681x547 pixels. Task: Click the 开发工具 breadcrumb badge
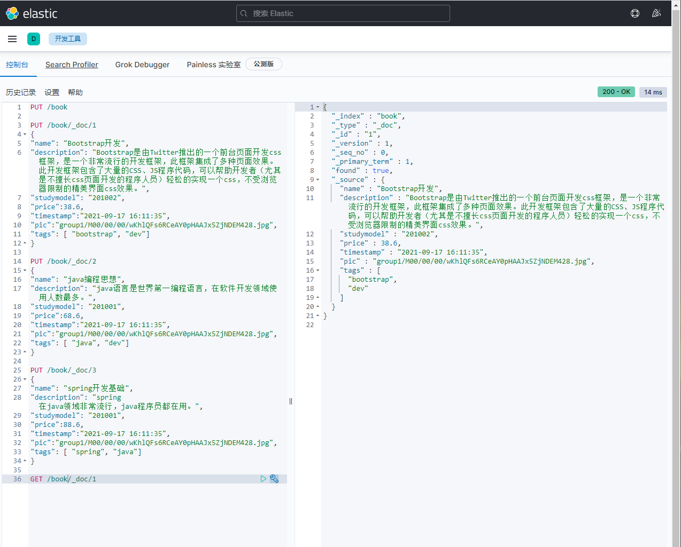68,39
